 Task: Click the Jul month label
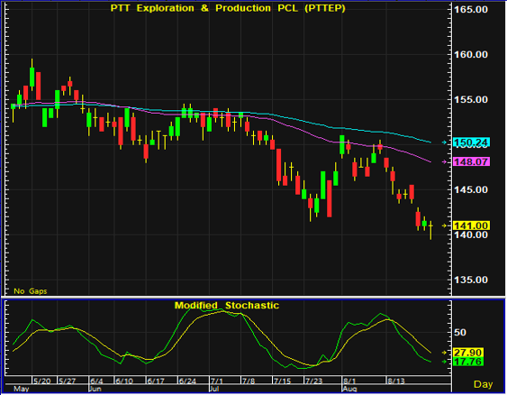pos(214,389)
